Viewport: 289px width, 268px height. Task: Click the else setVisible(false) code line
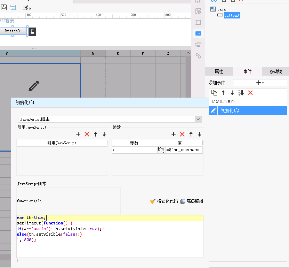49,234
